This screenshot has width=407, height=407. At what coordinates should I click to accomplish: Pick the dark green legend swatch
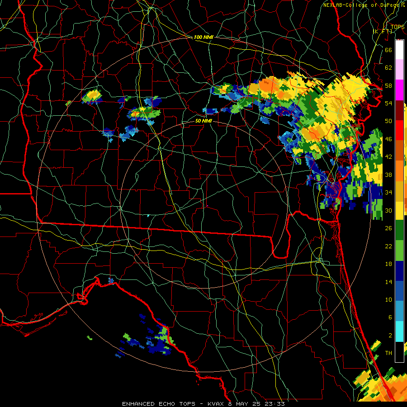tap(399, 230)
